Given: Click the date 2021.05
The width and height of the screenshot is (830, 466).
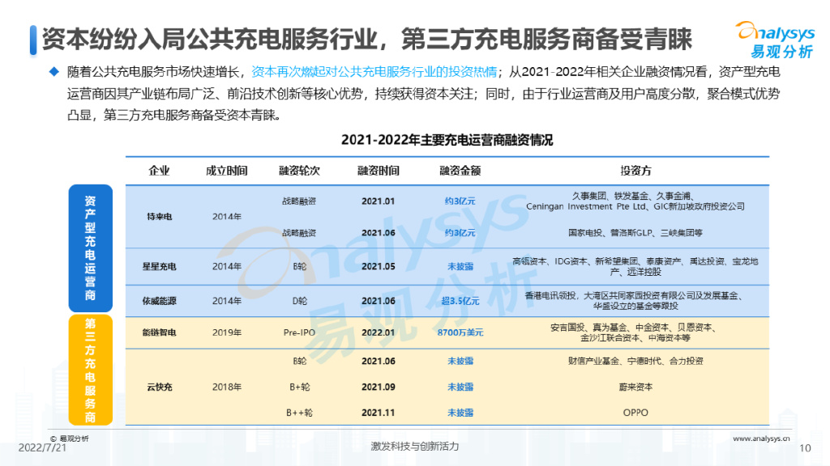Looking at the screenshot, I should pos(378,266).
